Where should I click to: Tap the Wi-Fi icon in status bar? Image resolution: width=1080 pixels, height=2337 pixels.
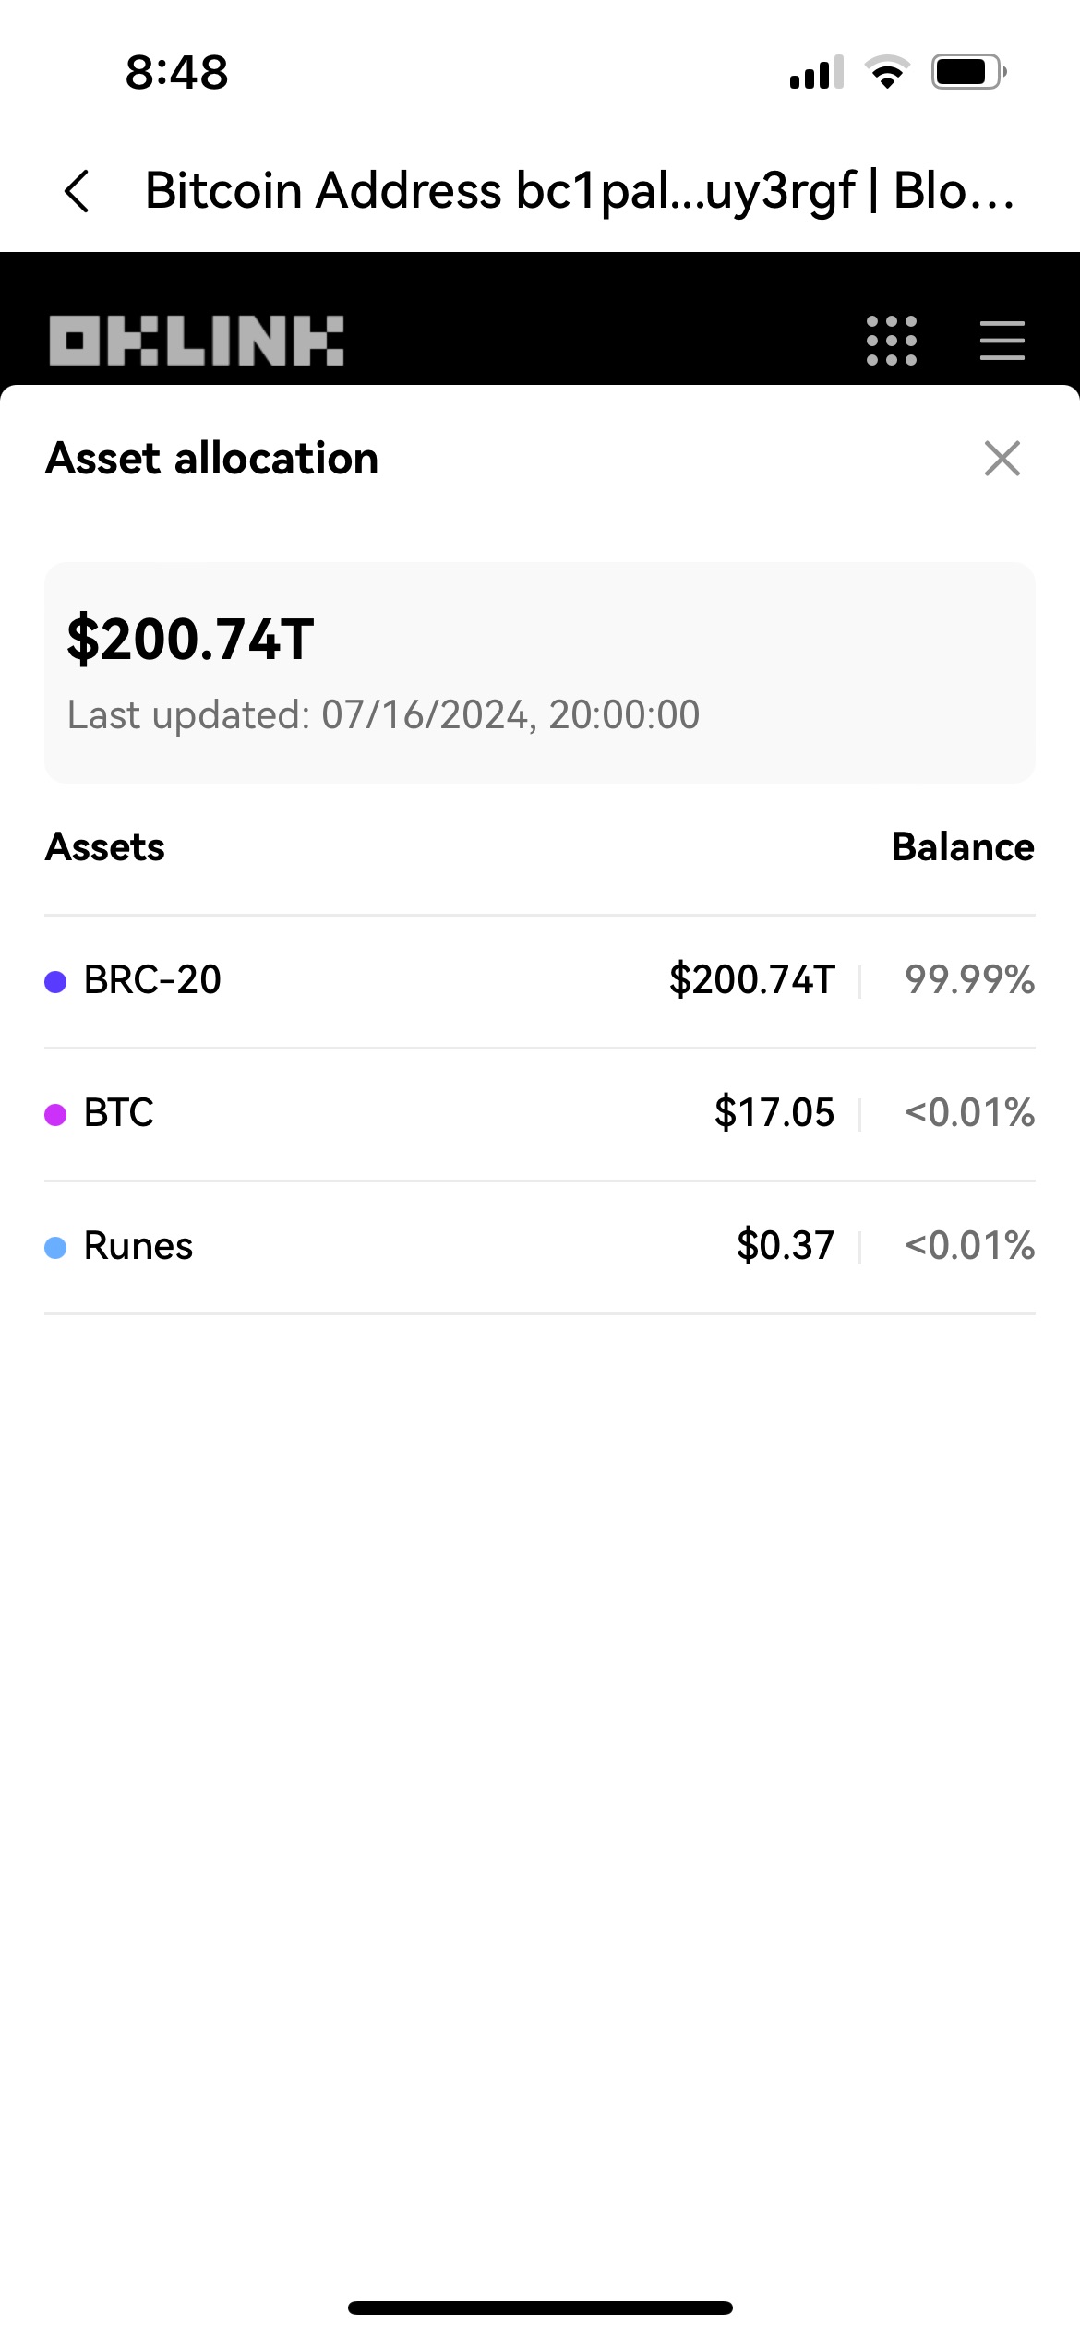click(887, 72)
